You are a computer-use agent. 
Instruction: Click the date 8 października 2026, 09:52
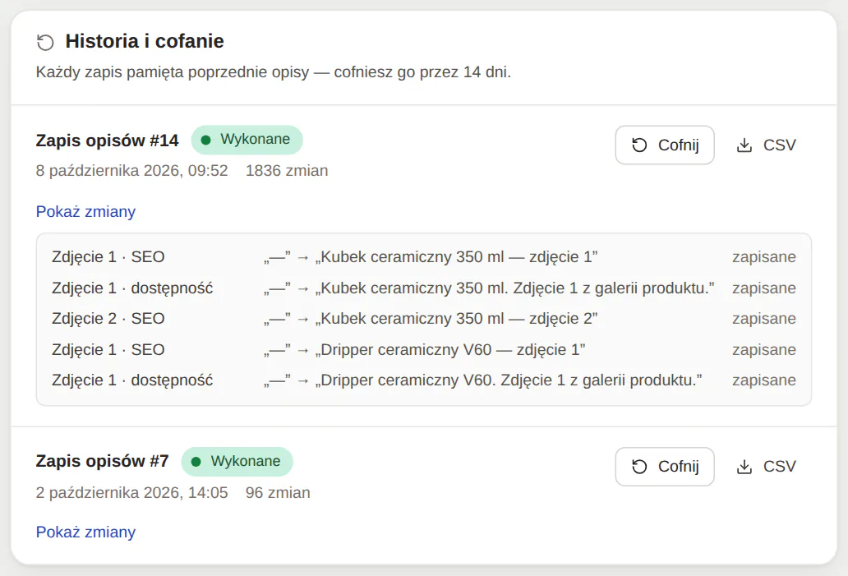[x=132, y=171]
